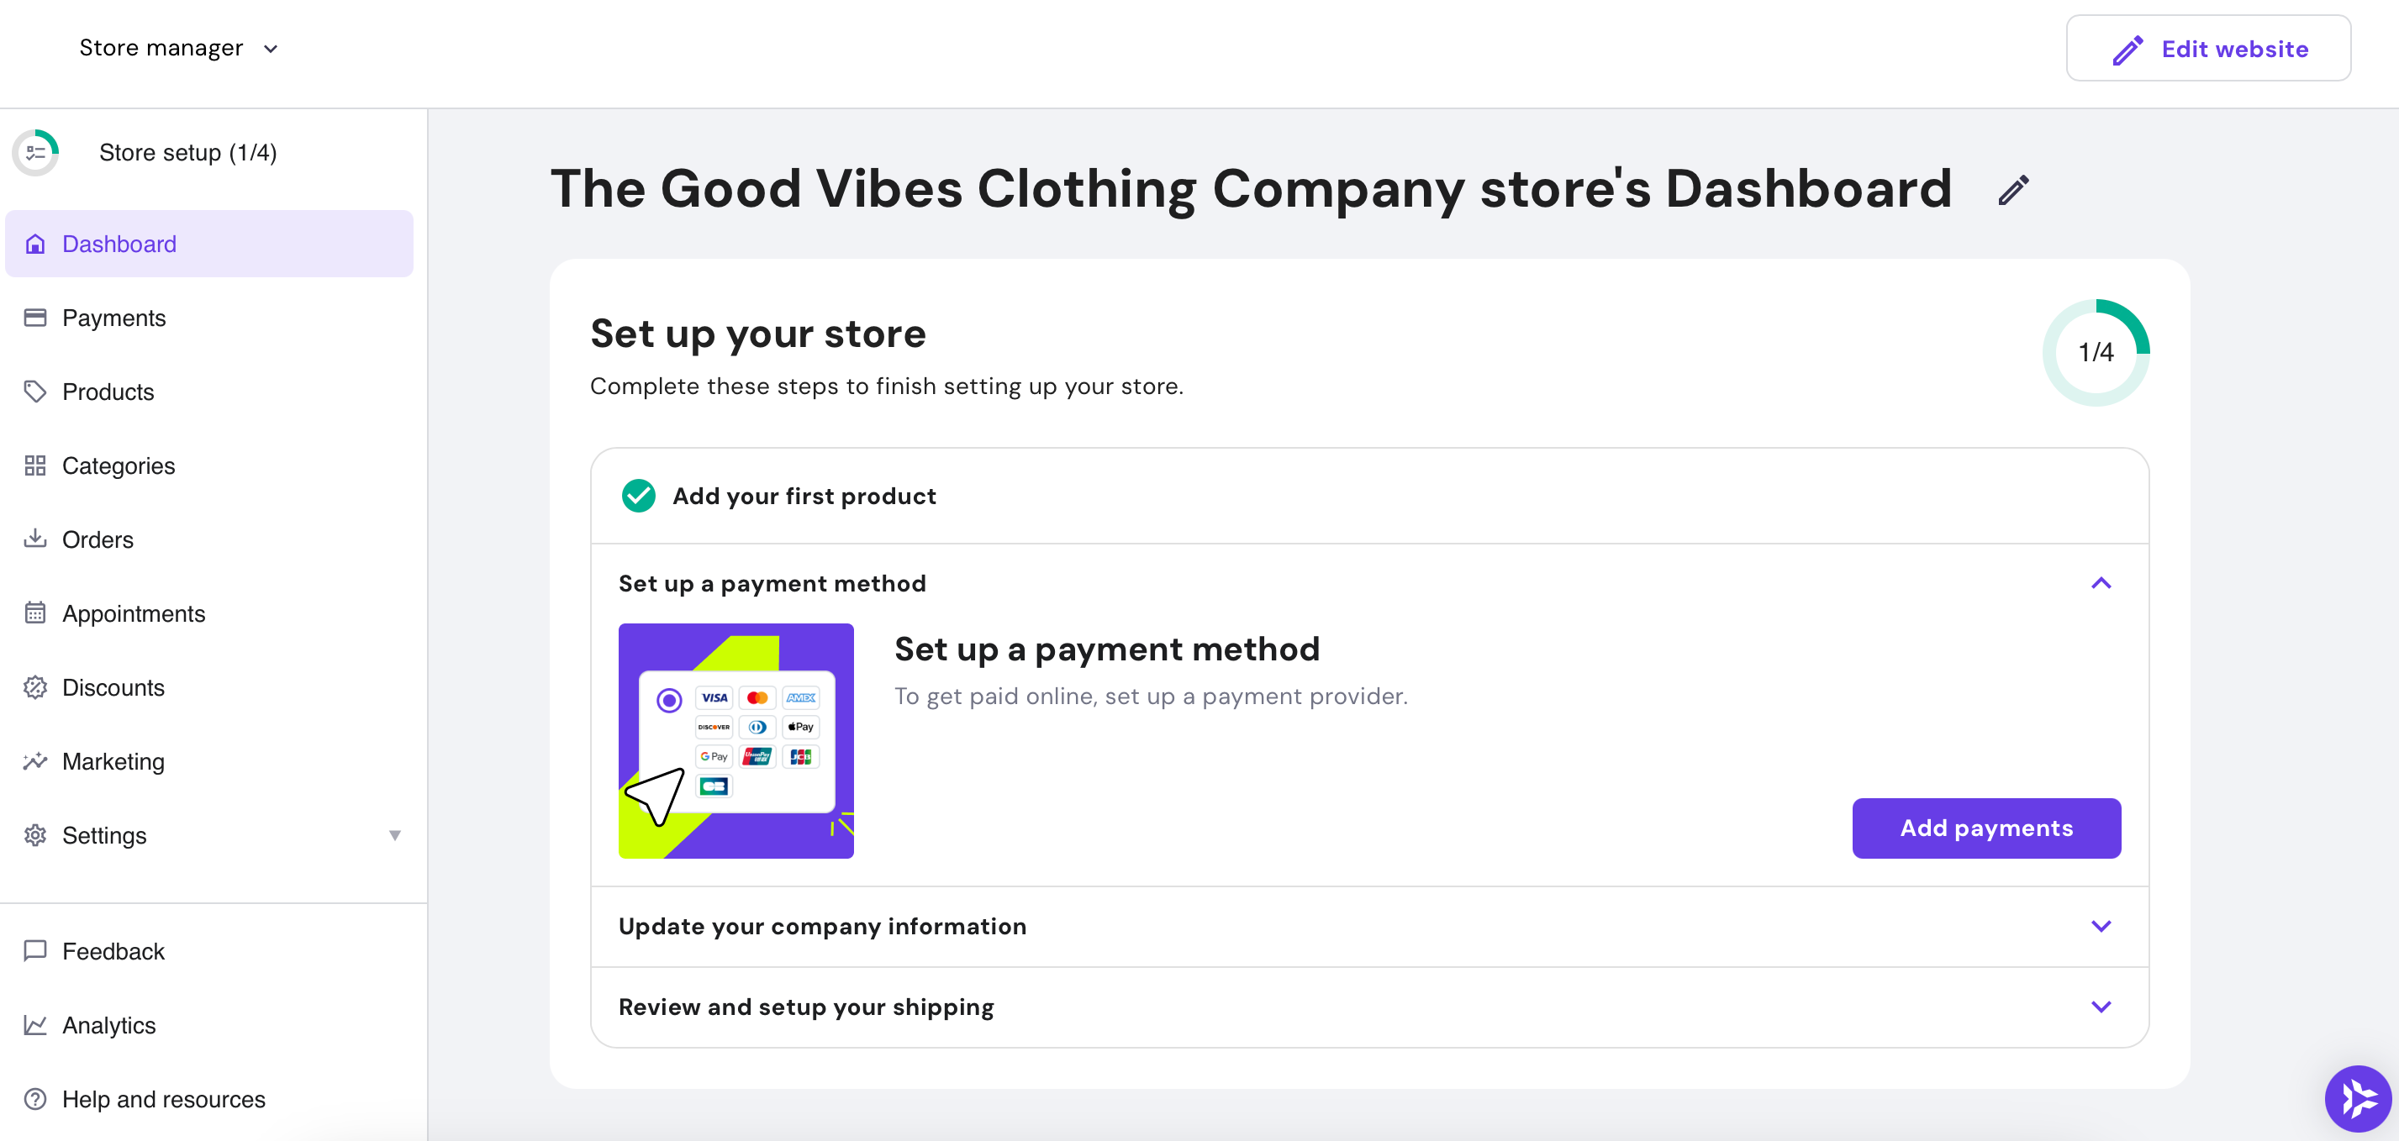Open the Dashboard sidebar item
This screenshot has width=2399, height=1141.
click(119, 244)
